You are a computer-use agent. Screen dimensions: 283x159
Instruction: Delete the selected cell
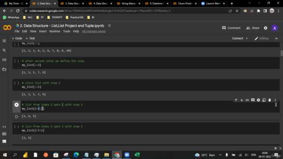(269, 100)
